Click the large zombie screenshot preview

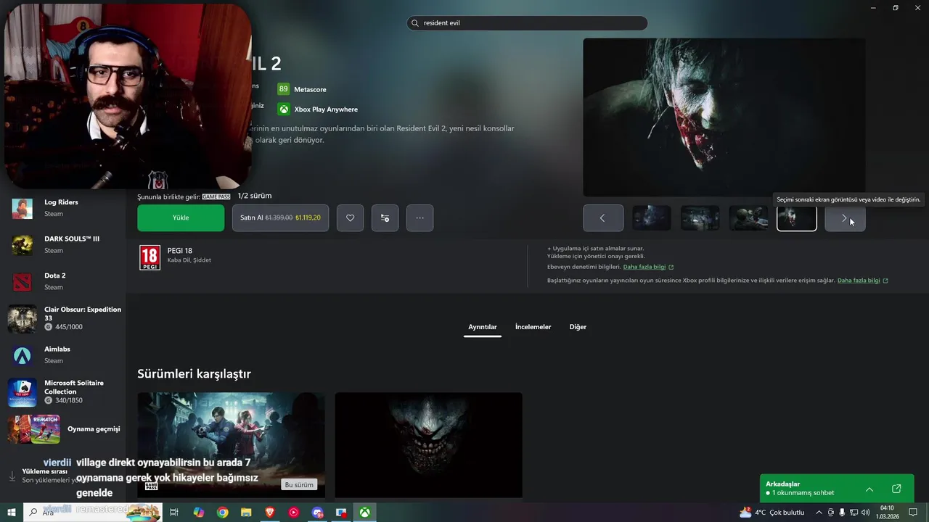tap(724, 117)
